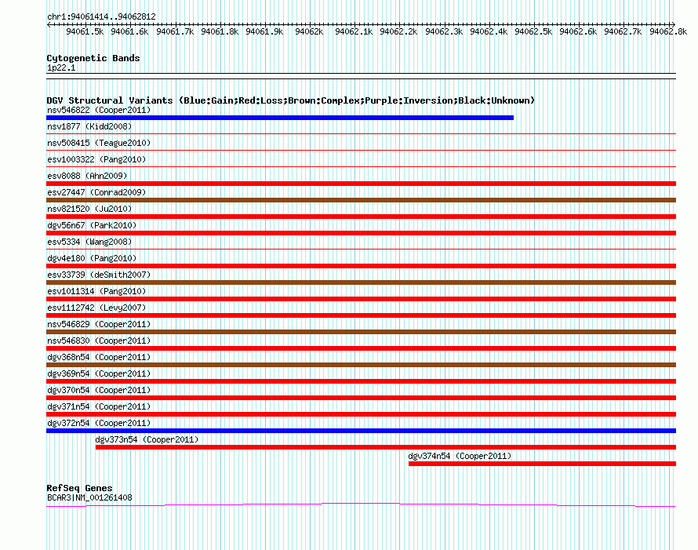Click the magenta BCAR3 gene track line

click(x=361, y=504)
